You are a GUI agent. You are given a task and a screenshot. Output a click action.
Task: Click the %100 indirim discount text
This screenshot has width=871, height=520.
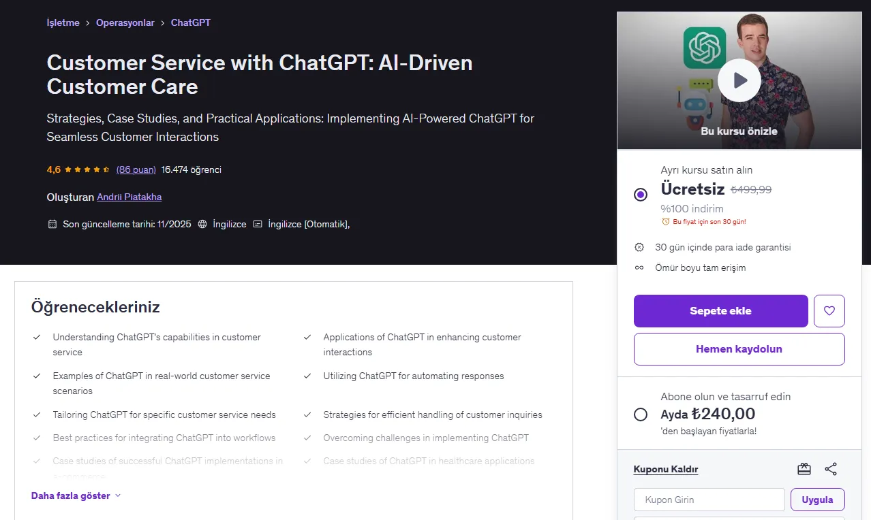[x=692, y=208]
